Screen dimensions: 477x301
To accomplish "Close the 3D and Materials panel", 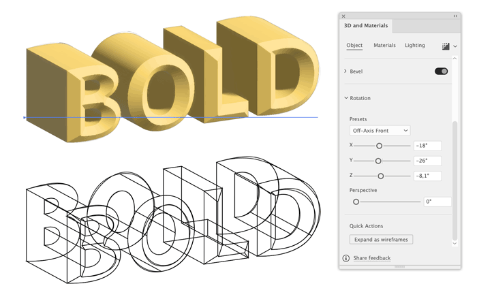I will point(343,16).
